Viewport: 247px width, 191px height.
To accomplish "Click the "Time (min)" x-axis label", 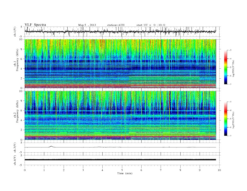I will 125,173.
